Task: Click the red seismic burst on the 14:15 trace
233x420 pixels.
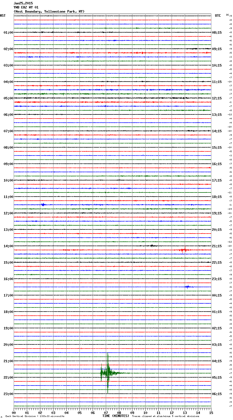Action: click(x=184, y=250)
